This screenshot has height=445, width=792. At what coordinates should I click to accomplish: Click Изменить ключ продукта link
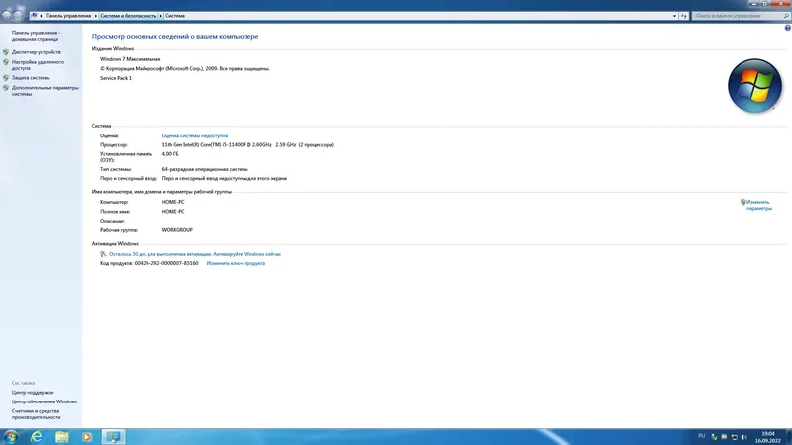tap(236, 263)
